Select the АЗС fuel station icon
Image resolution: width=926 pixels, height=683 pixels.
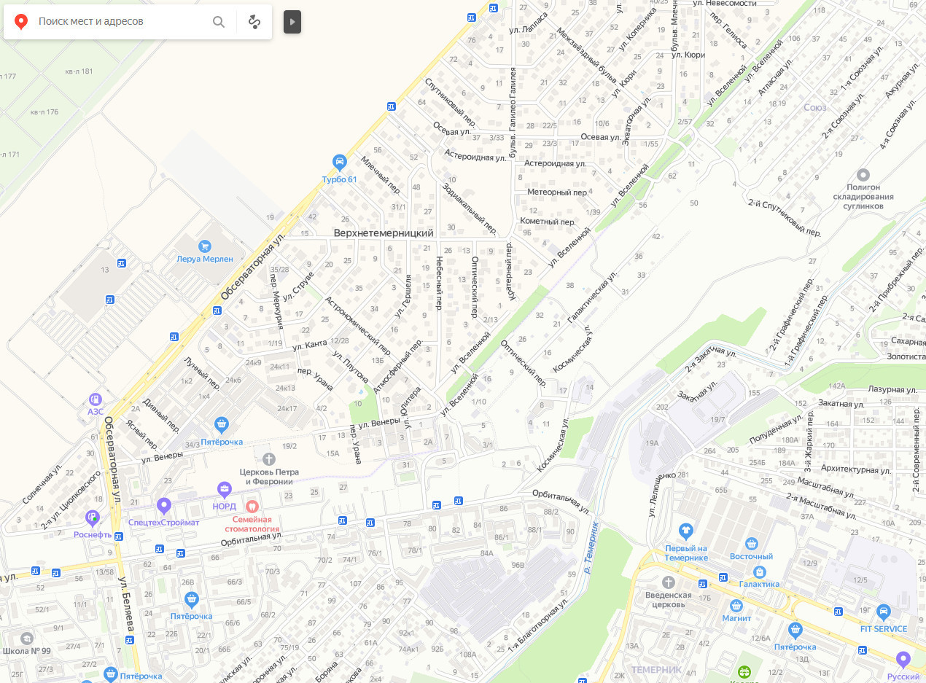95,399
